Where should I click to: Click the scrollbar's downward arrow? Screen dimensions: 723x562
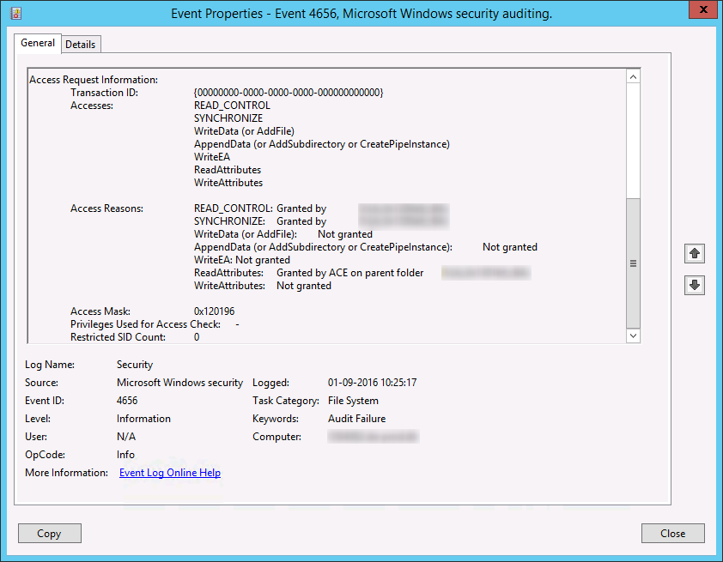(x=633, y=336)
